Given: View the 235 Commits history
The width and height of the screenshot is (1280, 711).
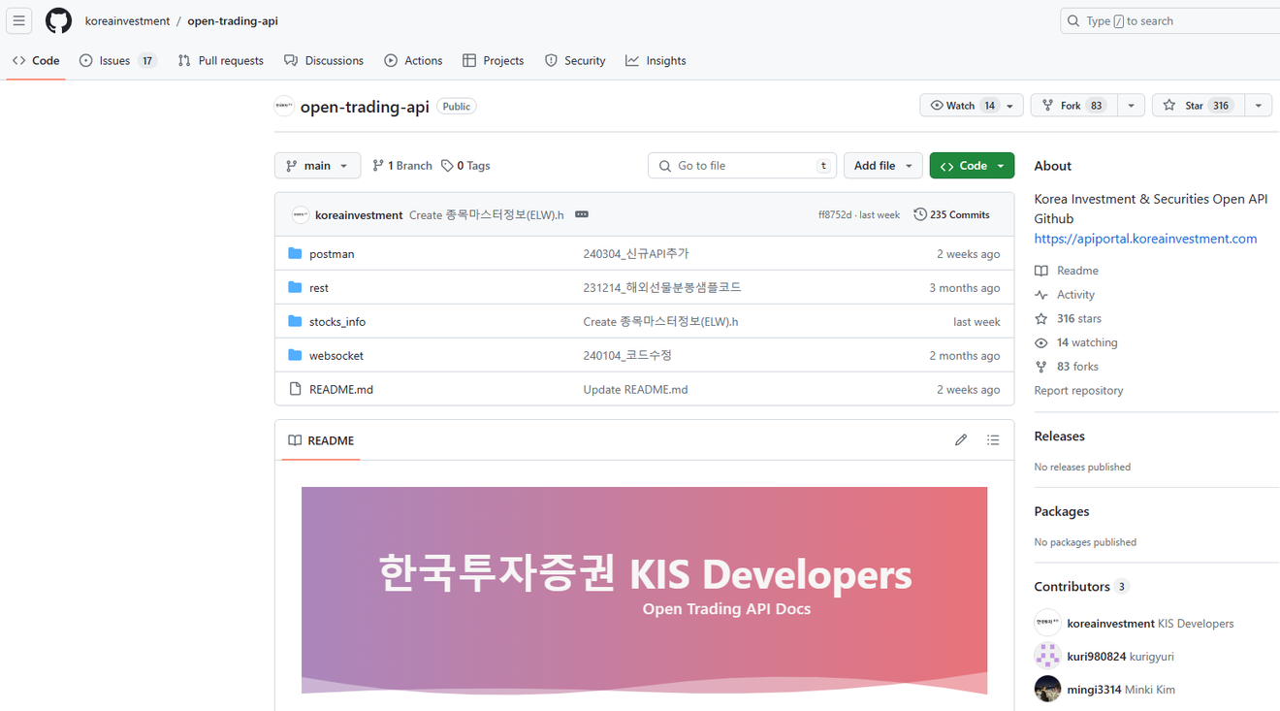Looking at the screenshot, I should 951,214.
